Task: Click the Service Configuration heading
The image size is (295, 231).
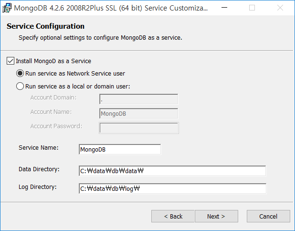Action: [45, 26]
